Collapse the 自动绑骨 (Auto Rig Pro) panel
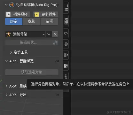Image resolution: width=133 pixels, height=115 pixels. pyautogui.click(x=6, y=5)
